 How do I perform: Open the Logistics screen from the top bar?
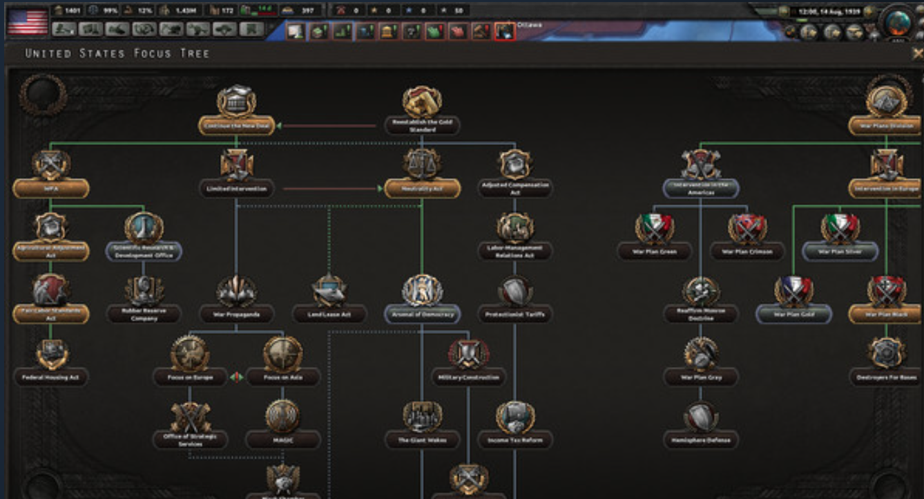point(251,30)
